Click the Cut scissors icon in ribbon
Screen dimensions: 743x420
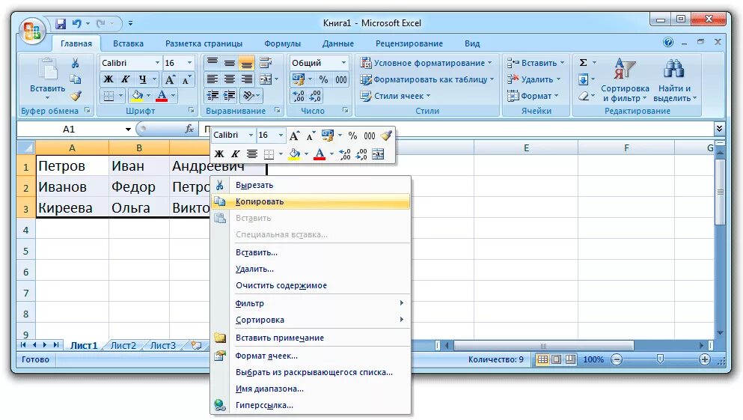(x=75, y=63)
